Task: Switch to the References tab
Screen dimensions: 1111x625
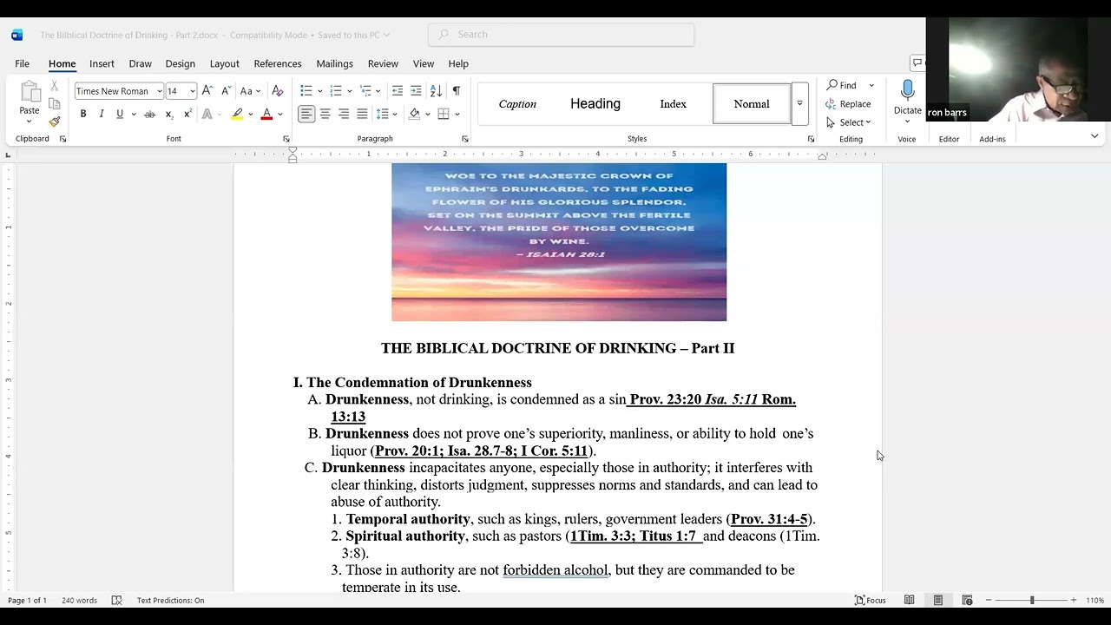Action: tap(278, 63)
